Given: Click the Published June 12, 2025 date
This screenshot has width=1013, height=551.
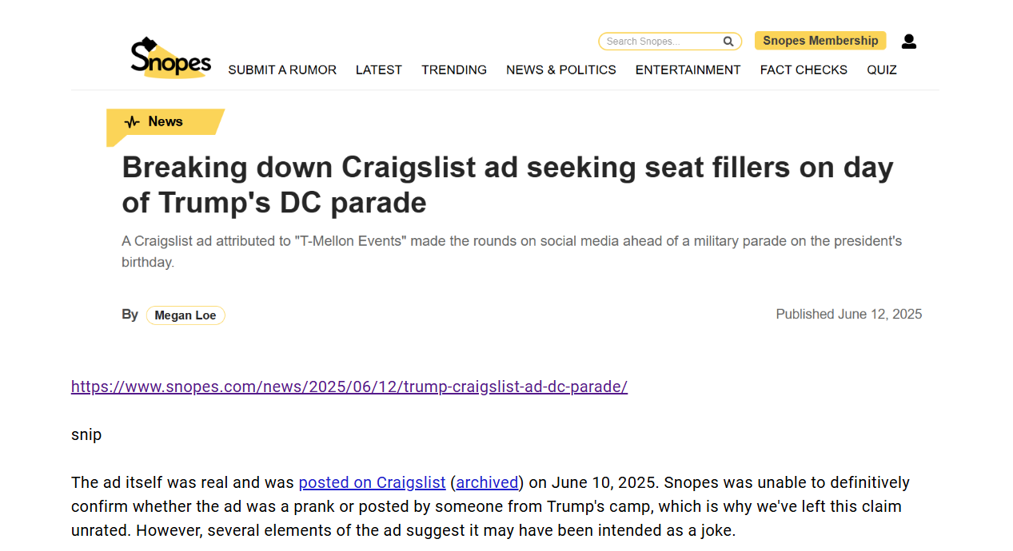Looking at the screenshot, I should coord(848,315).
